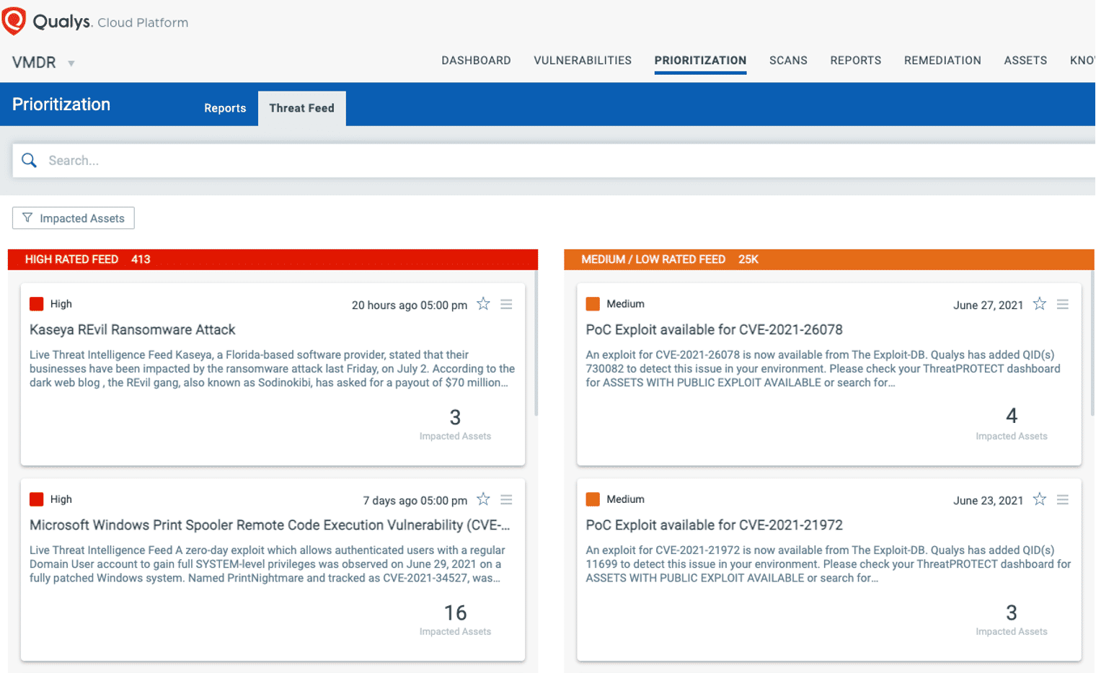The width and height of the screenshot is (1096, 673).
Task: Open the Scans section
Action: coord(788,61)
